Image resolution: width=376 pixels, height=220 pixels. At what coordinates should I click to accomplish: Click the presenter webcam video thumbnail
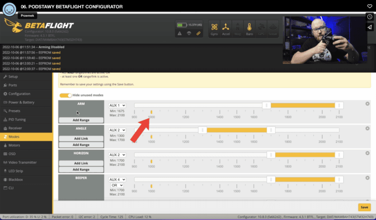tap(325, 40)
